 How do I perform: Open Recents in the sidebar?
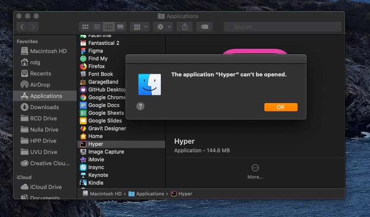pyautogui.click(x=45, y=73)
